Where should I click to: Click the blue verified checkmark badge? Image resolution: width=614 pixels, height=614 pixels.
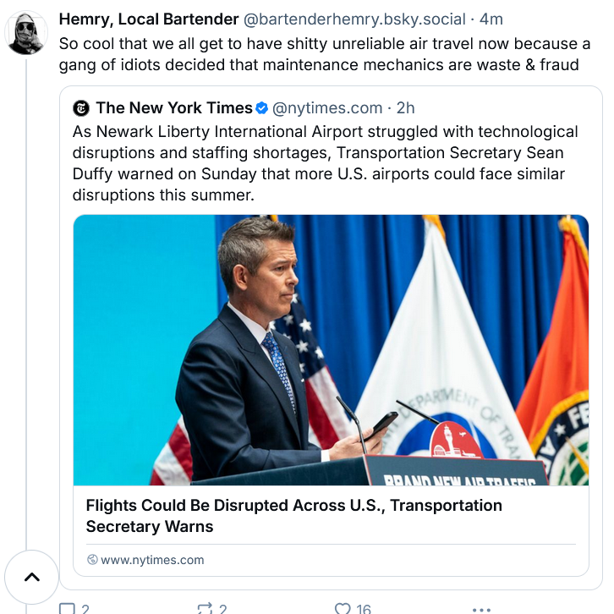point(261,108)
